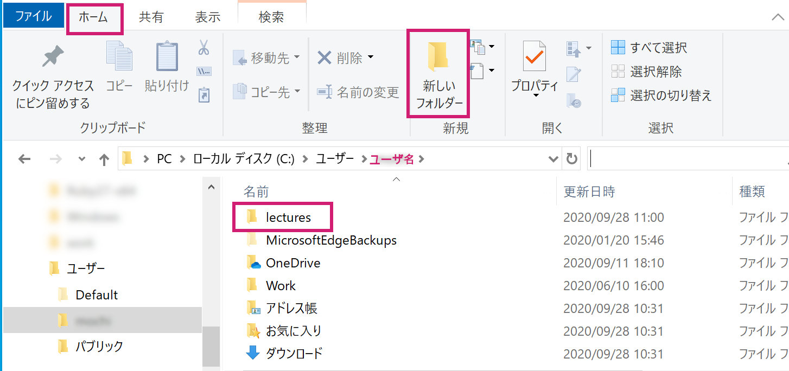The image size is (789, 371).
Task: Click the refresh icon beside address bar
Action: 571,159
